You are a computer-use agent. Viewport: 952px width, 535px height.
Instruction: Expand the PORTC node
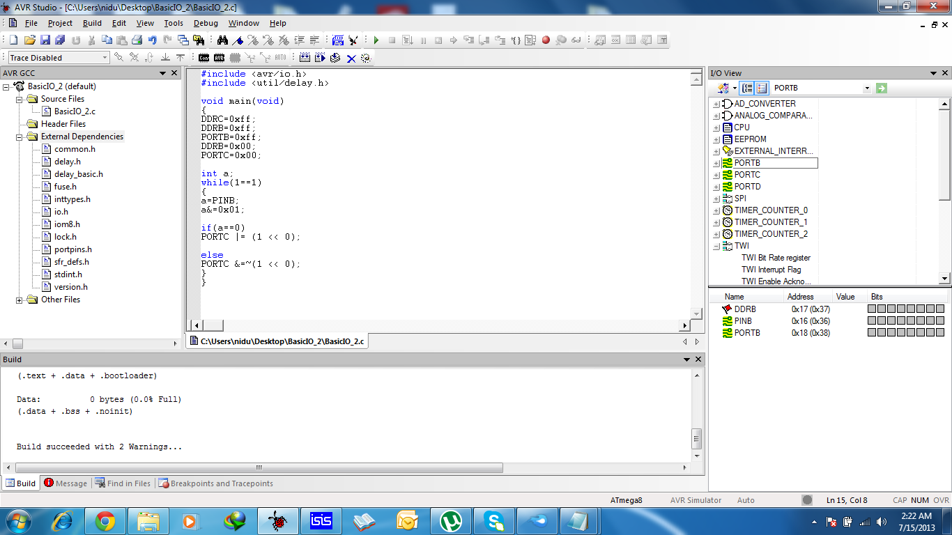[x=716, y=175]
